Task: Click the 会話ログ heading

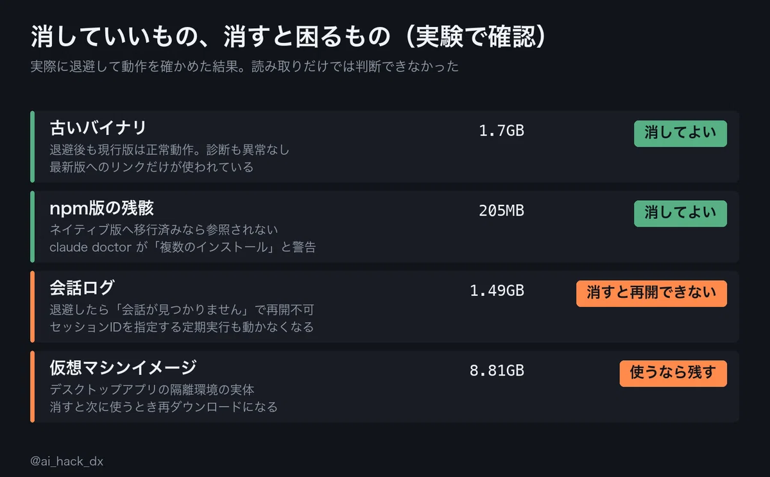Action: 82,288
